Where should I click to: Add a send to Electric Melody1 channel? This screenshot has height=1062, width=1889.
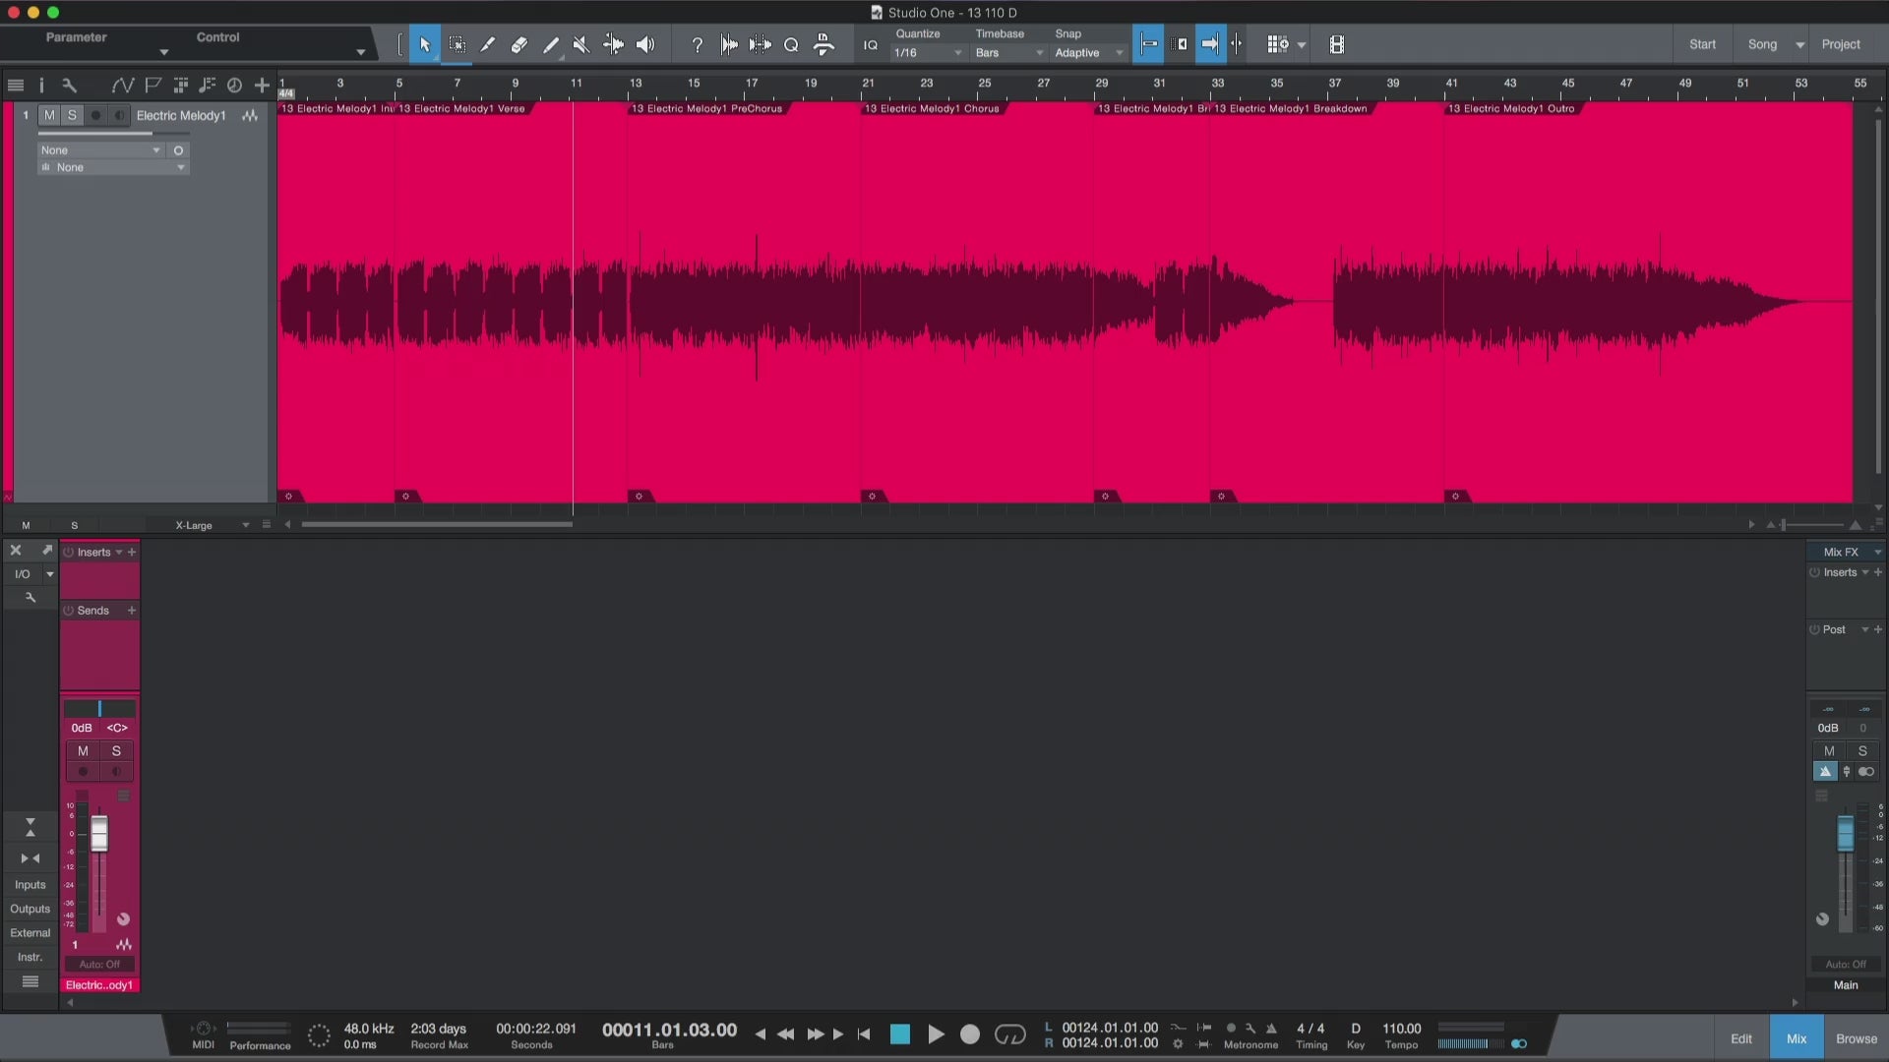[131, 611]
